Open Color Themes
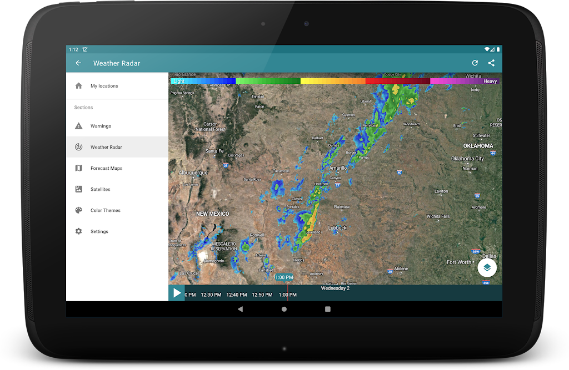The image size is (569, 370). coord(117,210)
